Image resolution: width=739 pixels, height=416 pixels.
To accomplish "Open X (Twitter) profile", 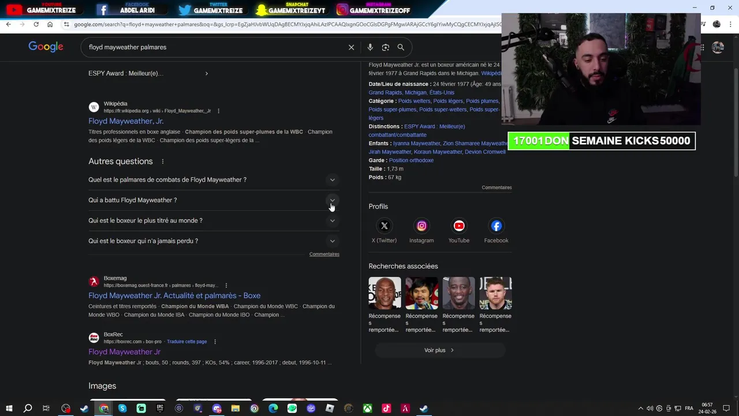I will (x=384, y=226).
